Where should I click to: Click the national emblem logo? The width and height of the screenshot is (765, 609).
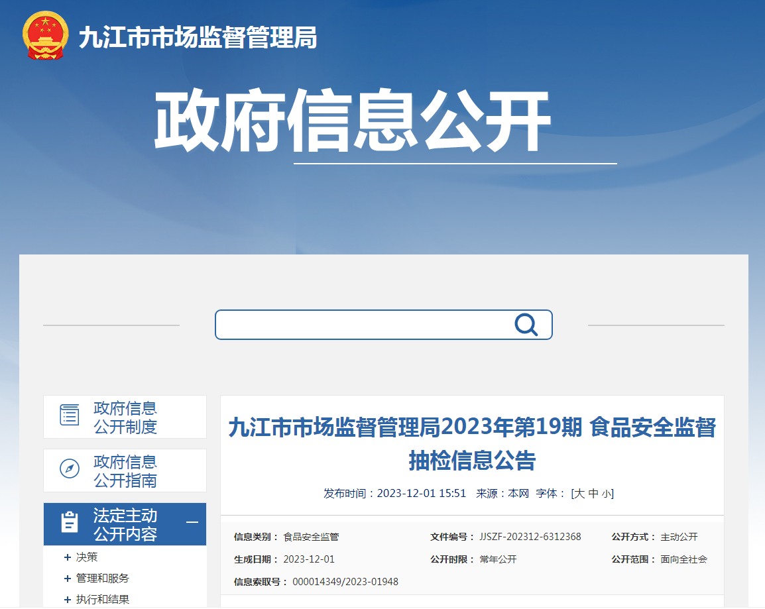pyautogui.click(x=44, y=35)
